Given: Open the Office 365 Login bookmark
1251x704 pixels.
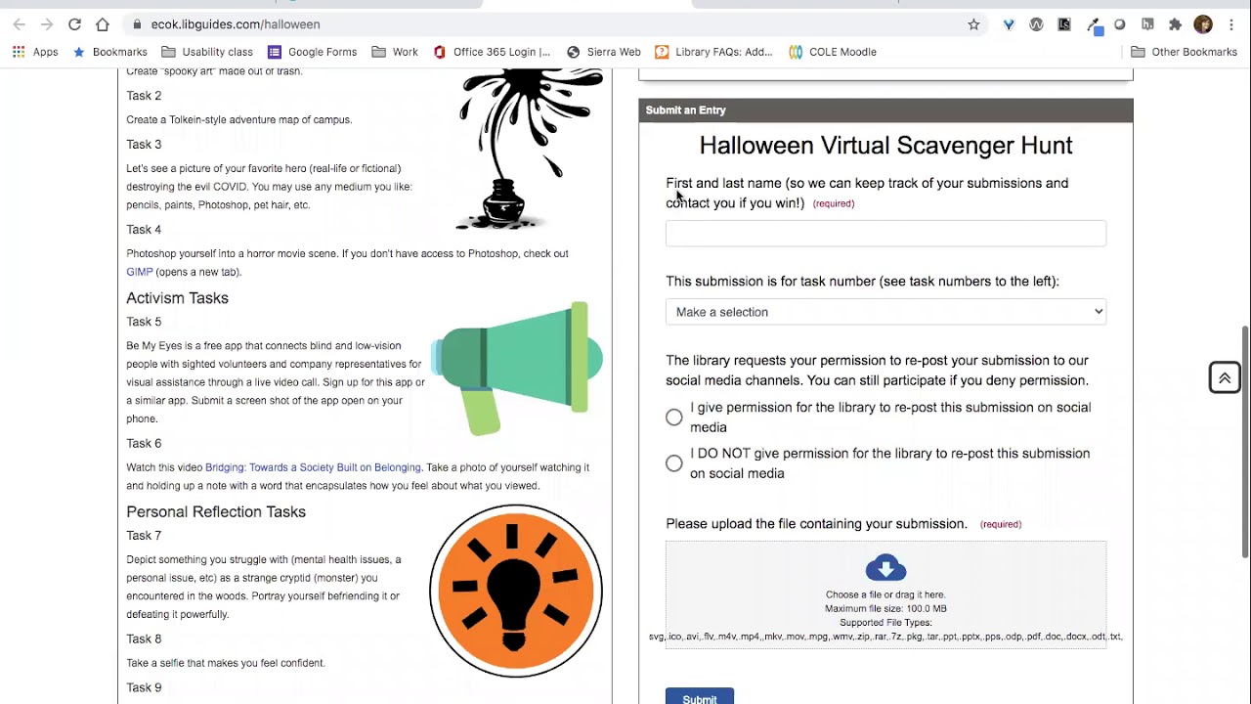Looking at the screenshot, I should click(492, 52).
